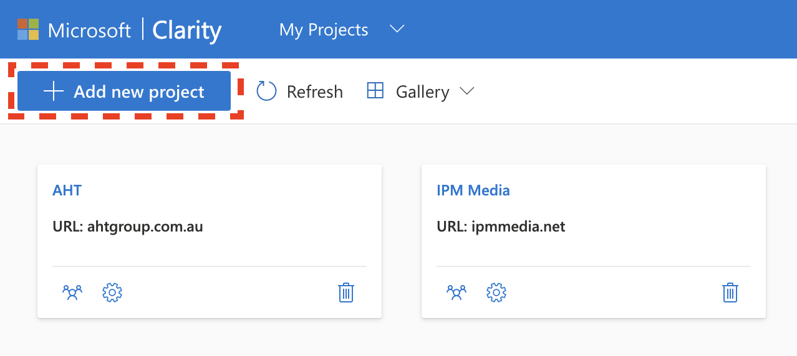Open the IPM Media project link

click(x=473, y=190)
